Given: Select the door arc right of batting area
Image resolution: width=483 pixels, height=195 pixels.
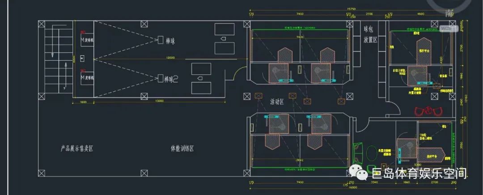Looking at the screenshot, I should pyautogui.click(x=241, y=74).
